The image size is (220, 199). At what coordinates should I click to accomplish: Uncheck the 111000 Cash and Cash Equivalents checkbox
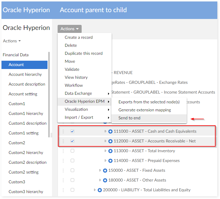72,131
